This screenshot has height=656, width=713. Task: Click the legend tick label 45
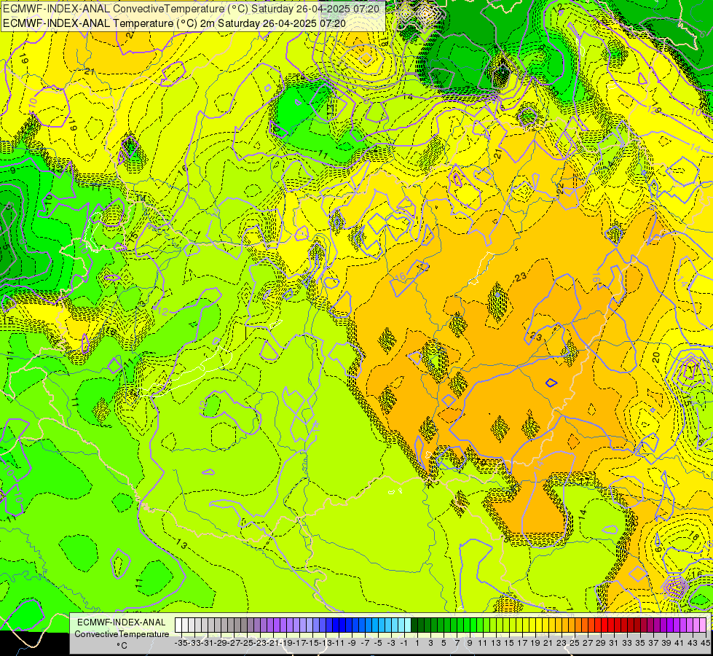(705, 644)
